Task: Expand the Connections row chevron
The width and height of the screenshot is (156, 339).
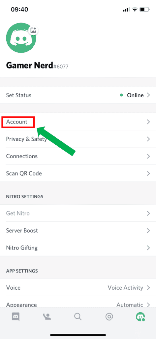Action: click(148, 156)
